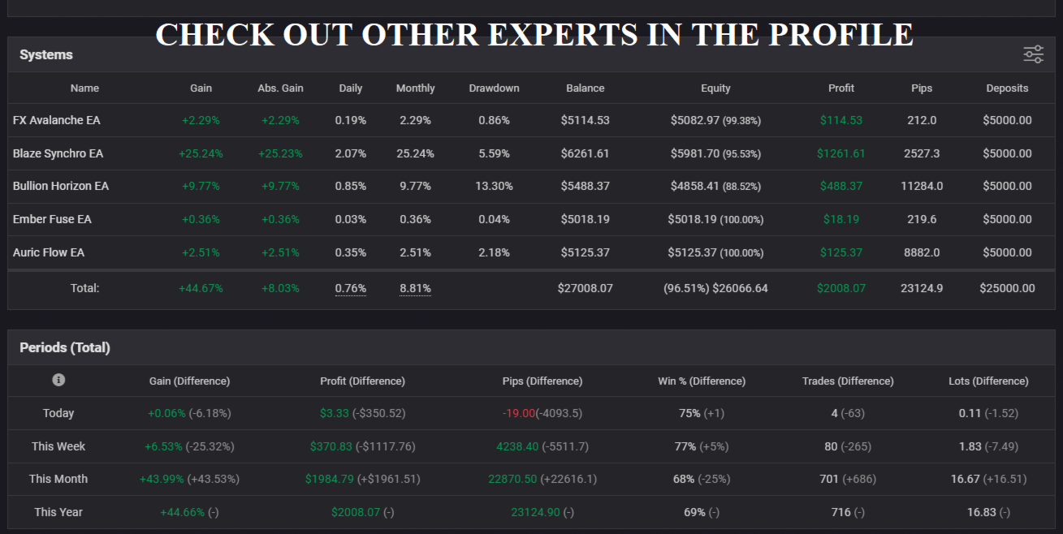Sort systems by Balance column header
This screenshot has width=1063, height=534.
(585, 88)
